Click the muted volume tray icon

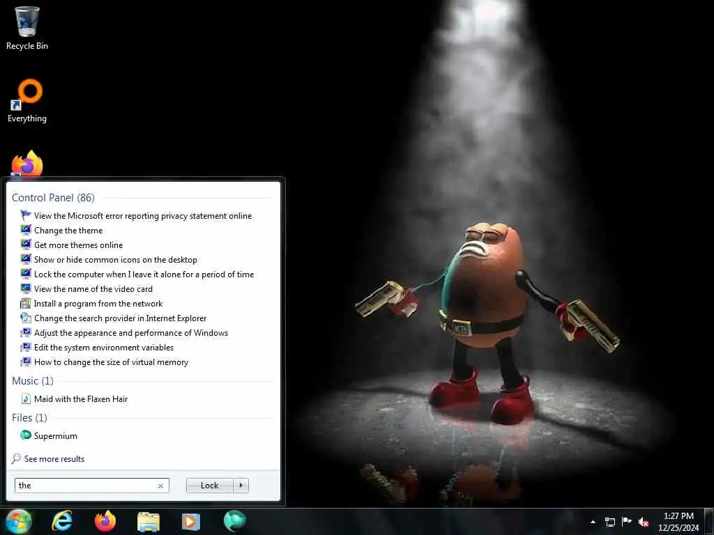pyautogui.click(x=644, y=522)
